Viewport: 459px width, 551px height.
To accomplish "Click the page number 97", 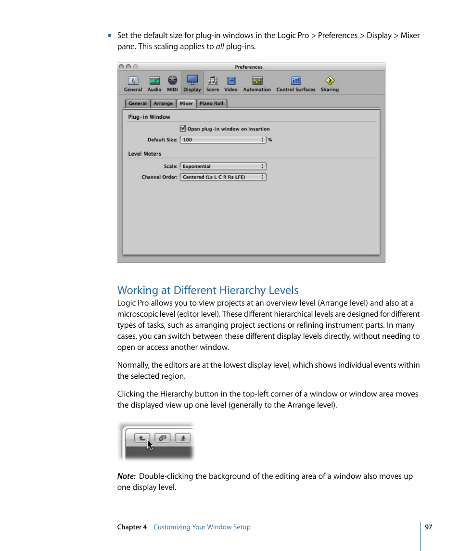I will pos(428,527).
